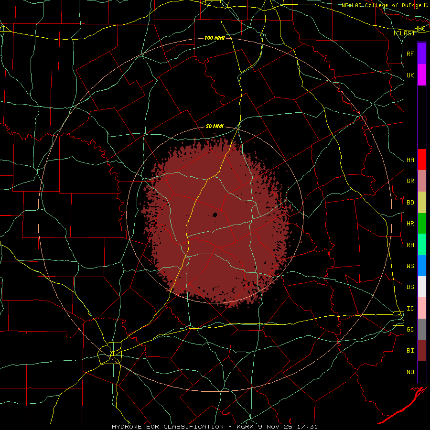The width and height of the screenshot is (430, 430).
Task: Select the salmon GR legend swatch
Action: (x=422, y=181)
